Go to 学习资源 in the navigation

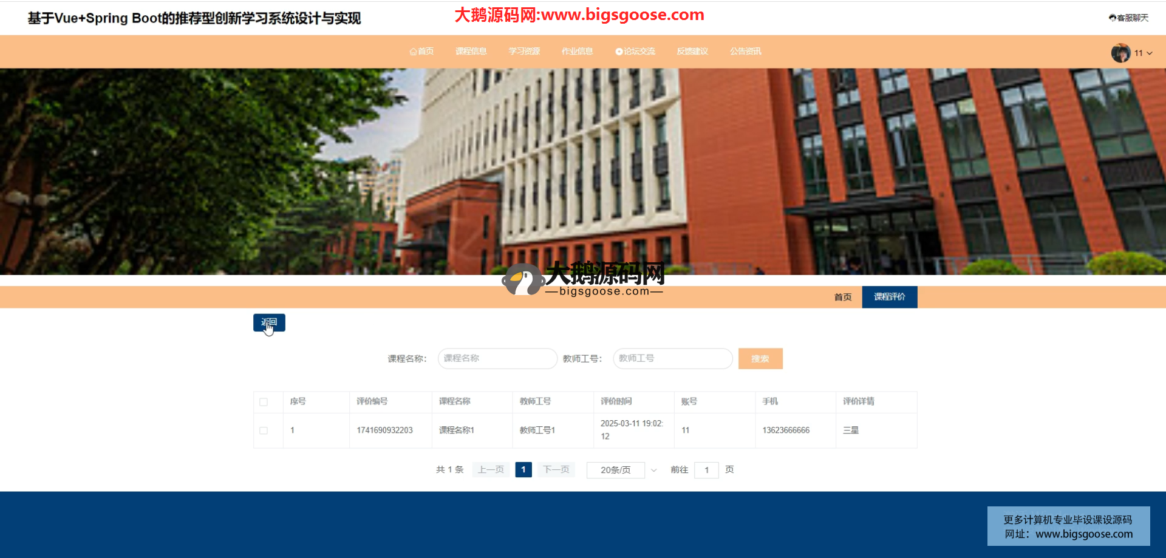point(524,52)
